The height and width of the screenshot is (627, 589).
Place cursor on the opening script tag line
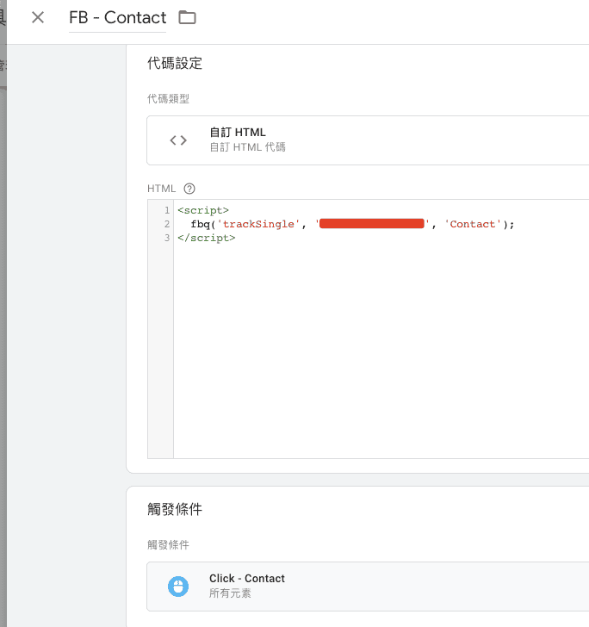(x=203, y=210)
